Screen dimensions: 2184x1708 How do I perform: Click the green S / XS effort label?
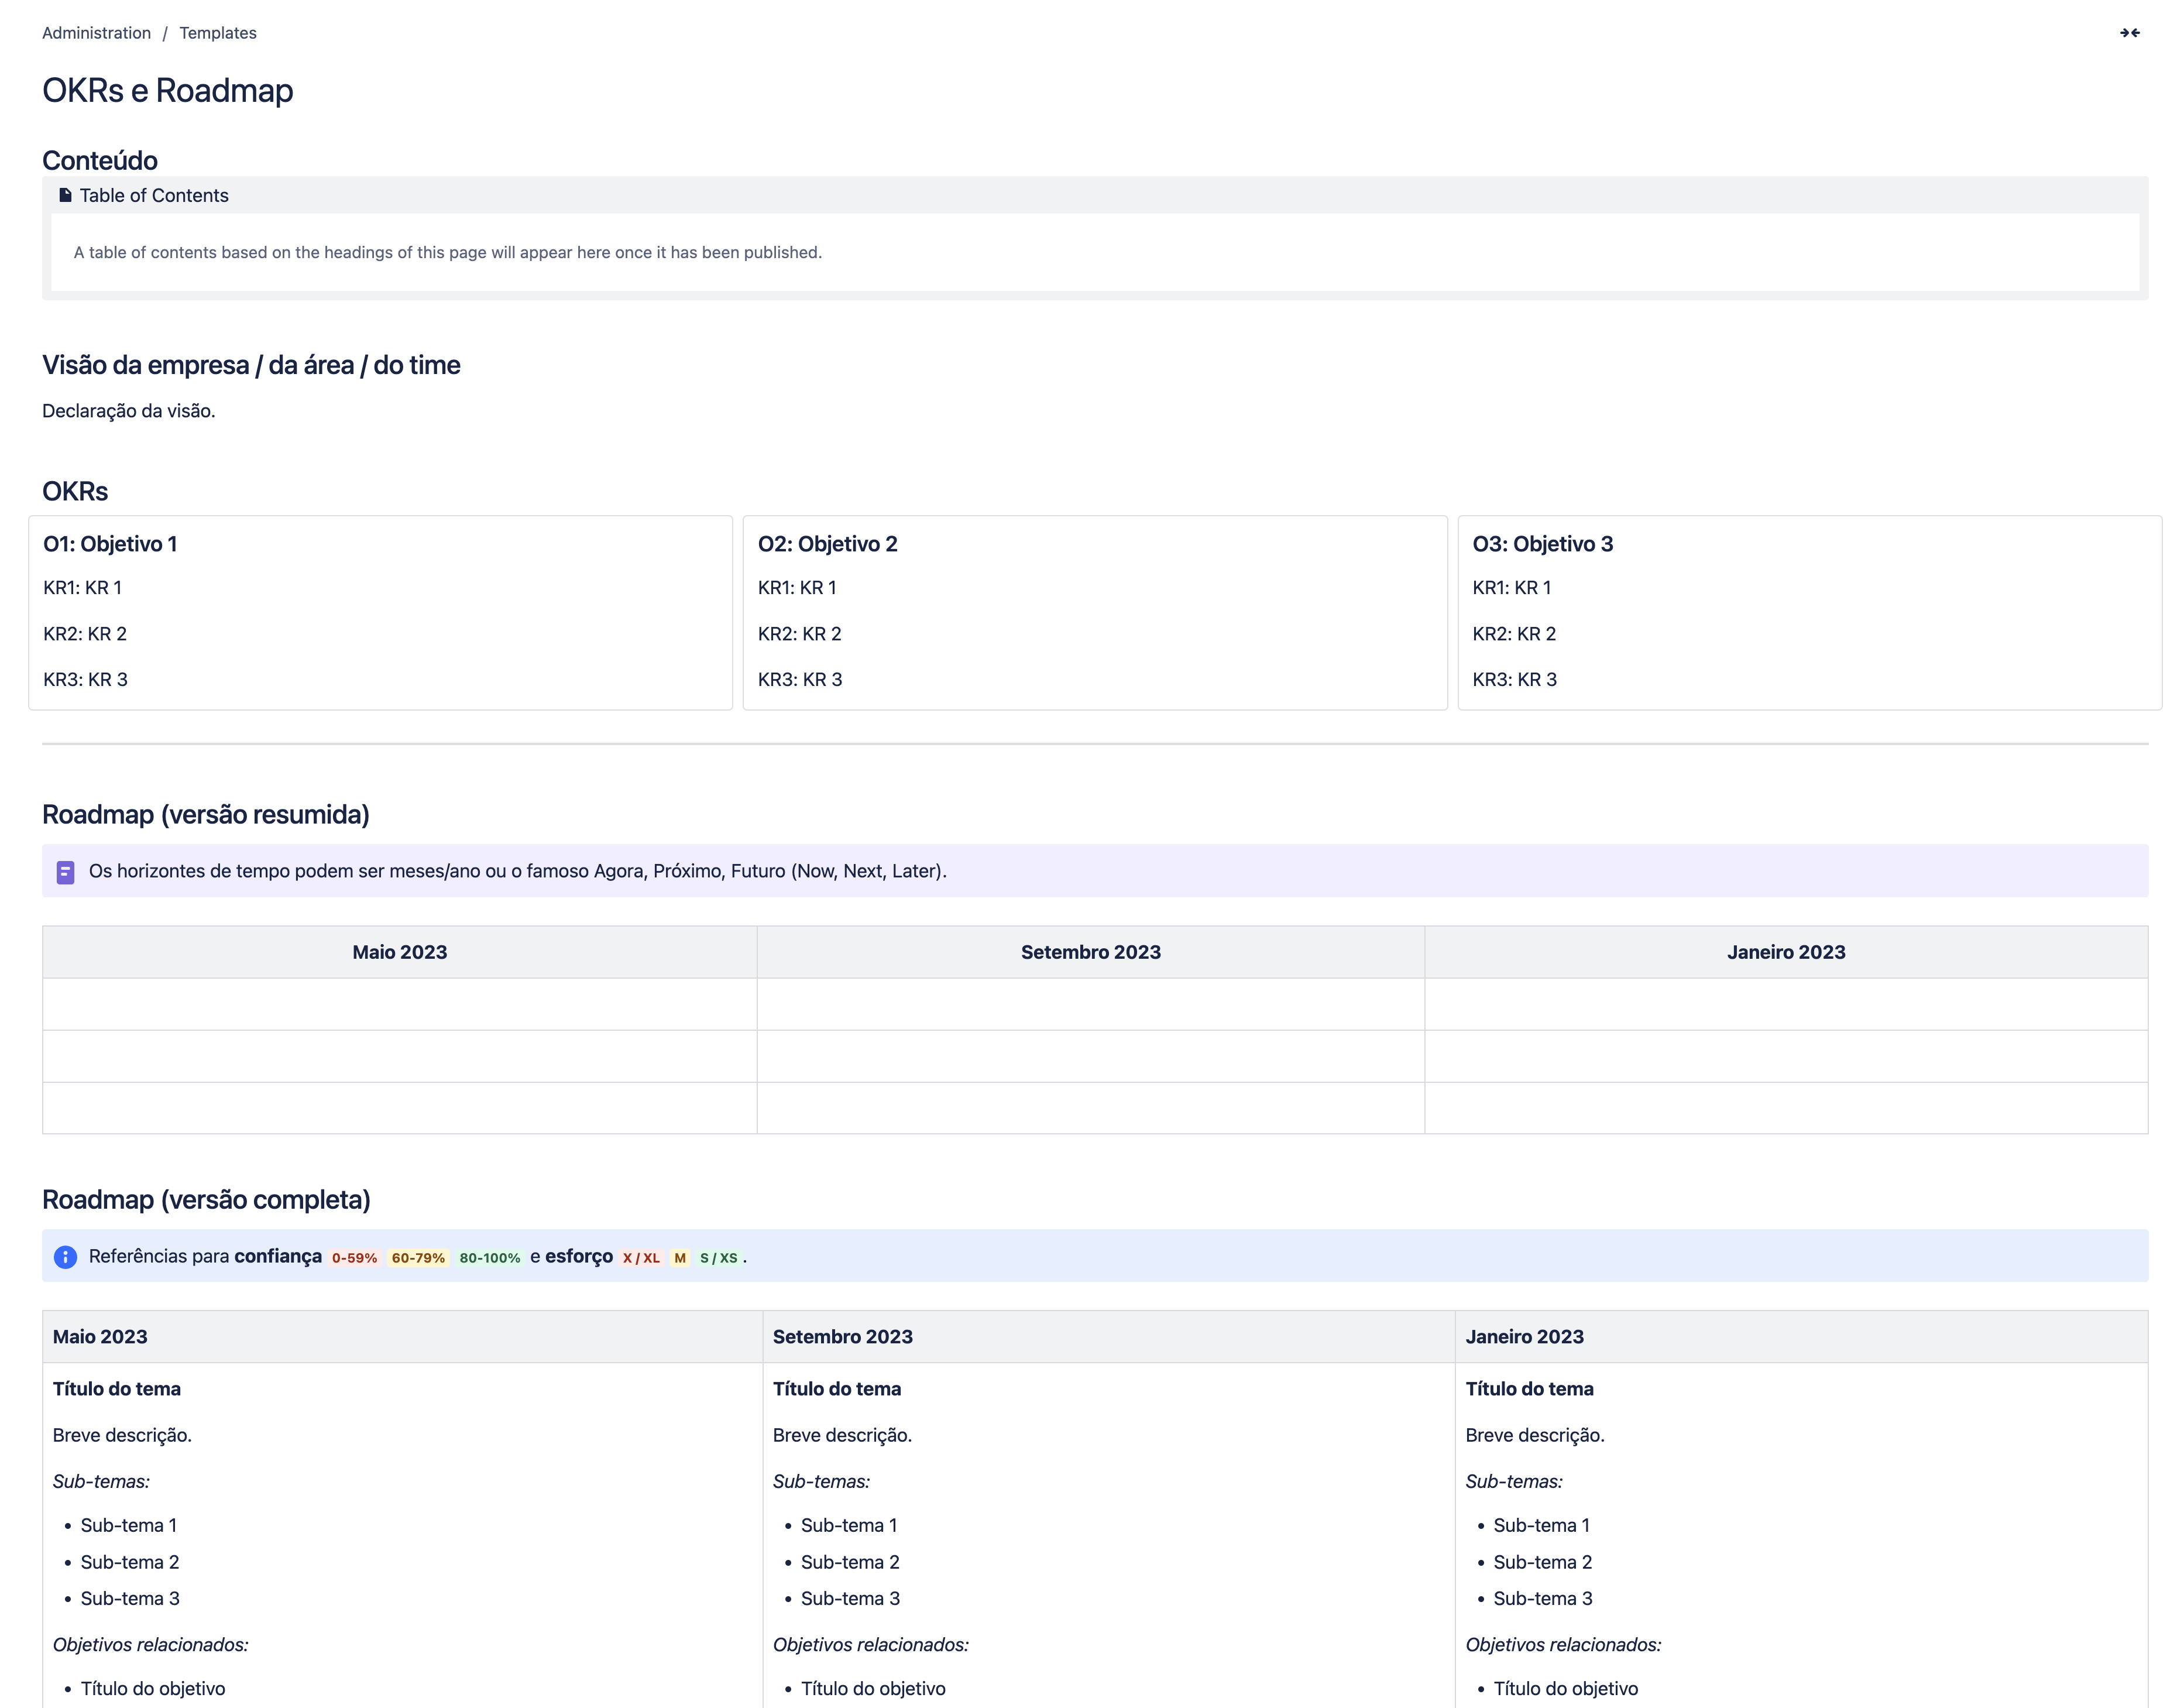pyautogui.click(x=719, y=1258)
